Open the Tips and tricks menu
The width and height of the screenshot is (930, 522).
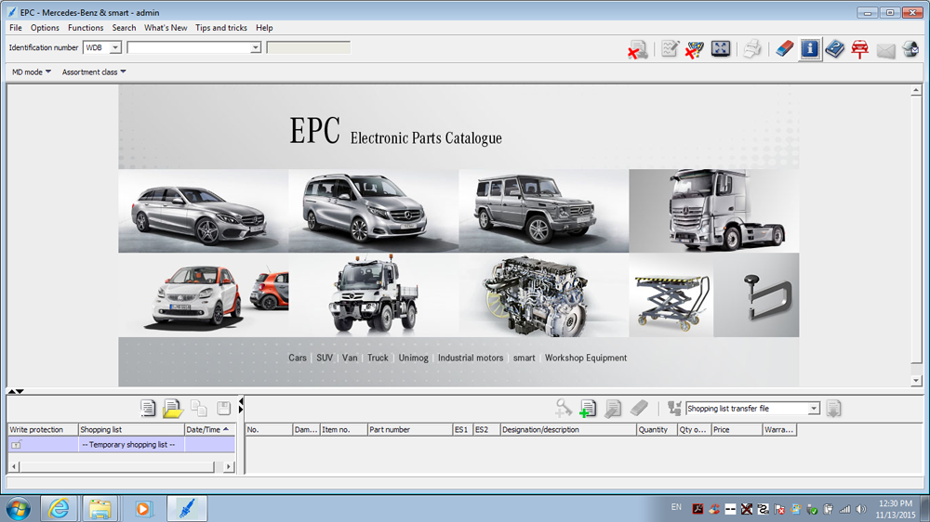click(221, 28)
